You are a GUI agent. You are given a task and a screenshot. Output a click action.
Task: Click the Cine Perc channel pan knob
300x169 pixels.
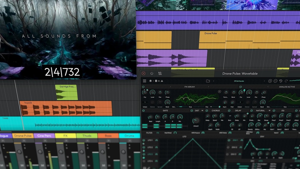coord(40,152)
